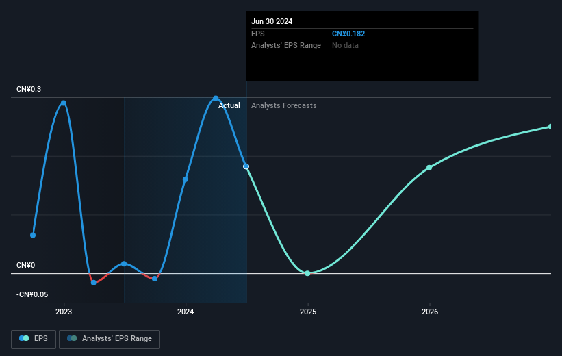The width and height of the screenshot is (562, 356).
Task: Click the Analysts' EPS Range swatch icon
Action: 72,338
